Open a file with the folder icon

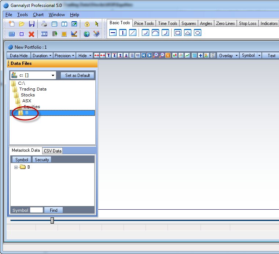pos(22,24)
